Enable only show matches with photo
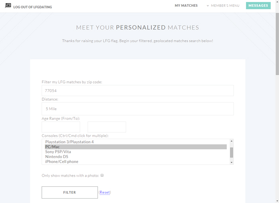Viewport: 279px width, 203px height. point(102,175)
